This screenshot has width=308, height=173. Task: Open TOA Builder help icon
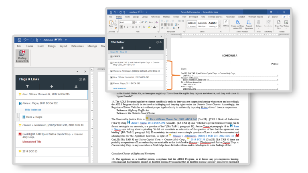[x=157, y=42]
